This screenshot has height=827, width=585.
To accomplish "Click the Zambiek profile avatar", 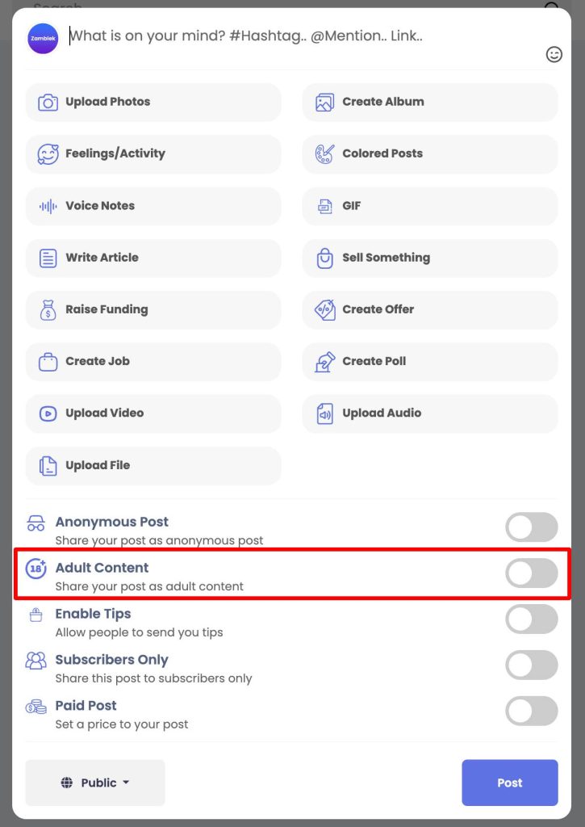I will pos(44,39).
